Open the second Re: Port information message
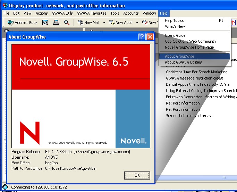 [x=183, y=109]
